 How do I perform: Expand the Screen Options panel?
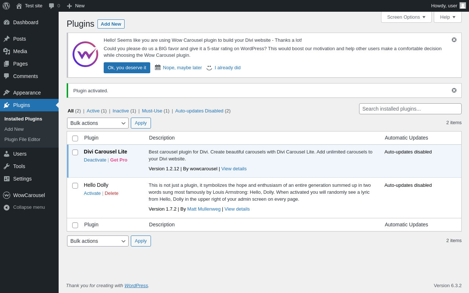pyautogui.click(x=406, y=17)
